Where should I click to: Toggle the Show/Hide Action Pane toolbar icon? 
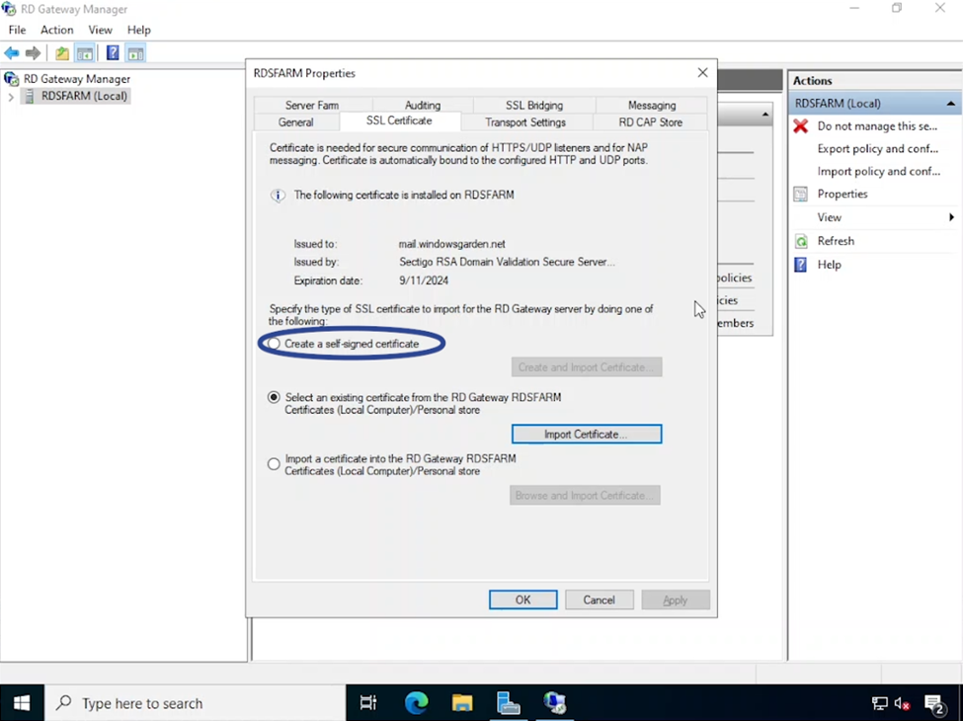[135, 52]
